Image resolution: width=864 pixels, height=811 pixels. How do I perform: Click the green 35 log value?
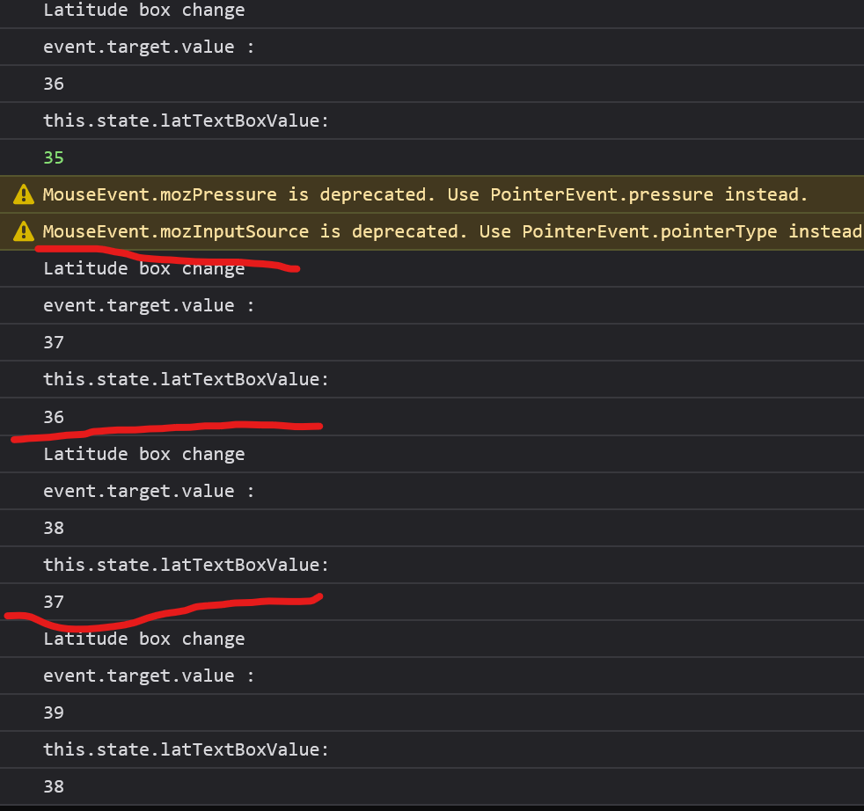pos(54,157)
